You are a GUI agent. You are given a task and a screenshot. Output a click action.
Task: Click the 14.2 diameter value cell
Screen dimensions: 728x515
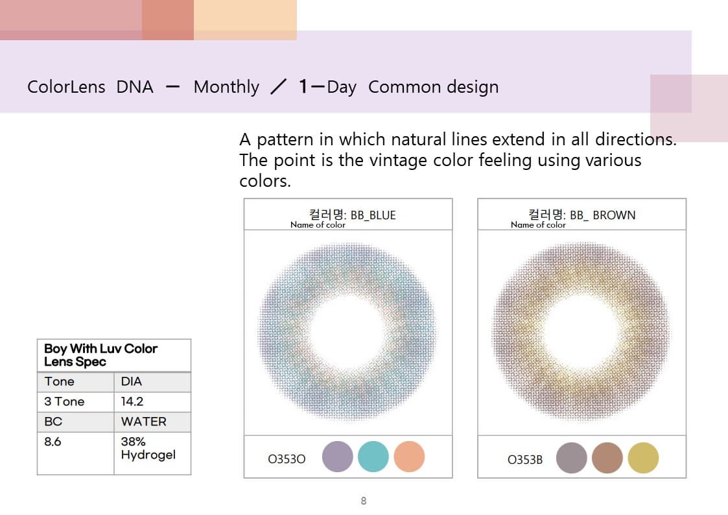click(x=152, y=401)
